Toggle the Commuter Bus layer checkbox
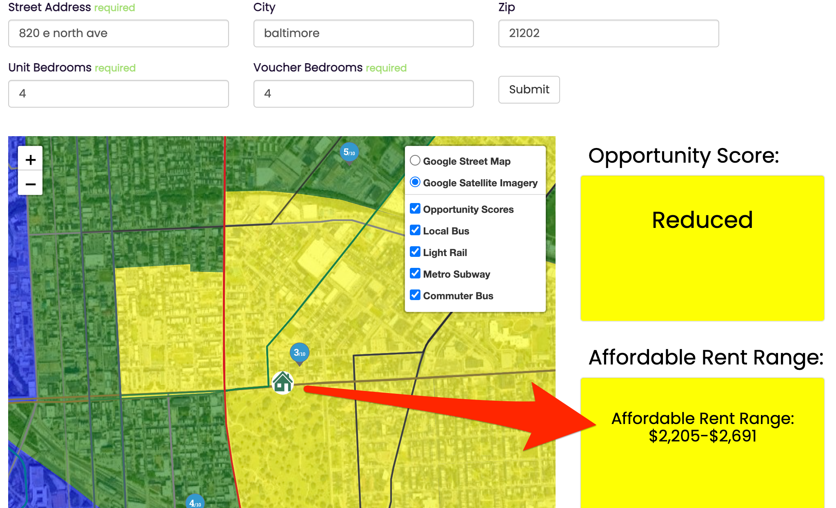Screen dimensions: 836x508 point(415,295)
